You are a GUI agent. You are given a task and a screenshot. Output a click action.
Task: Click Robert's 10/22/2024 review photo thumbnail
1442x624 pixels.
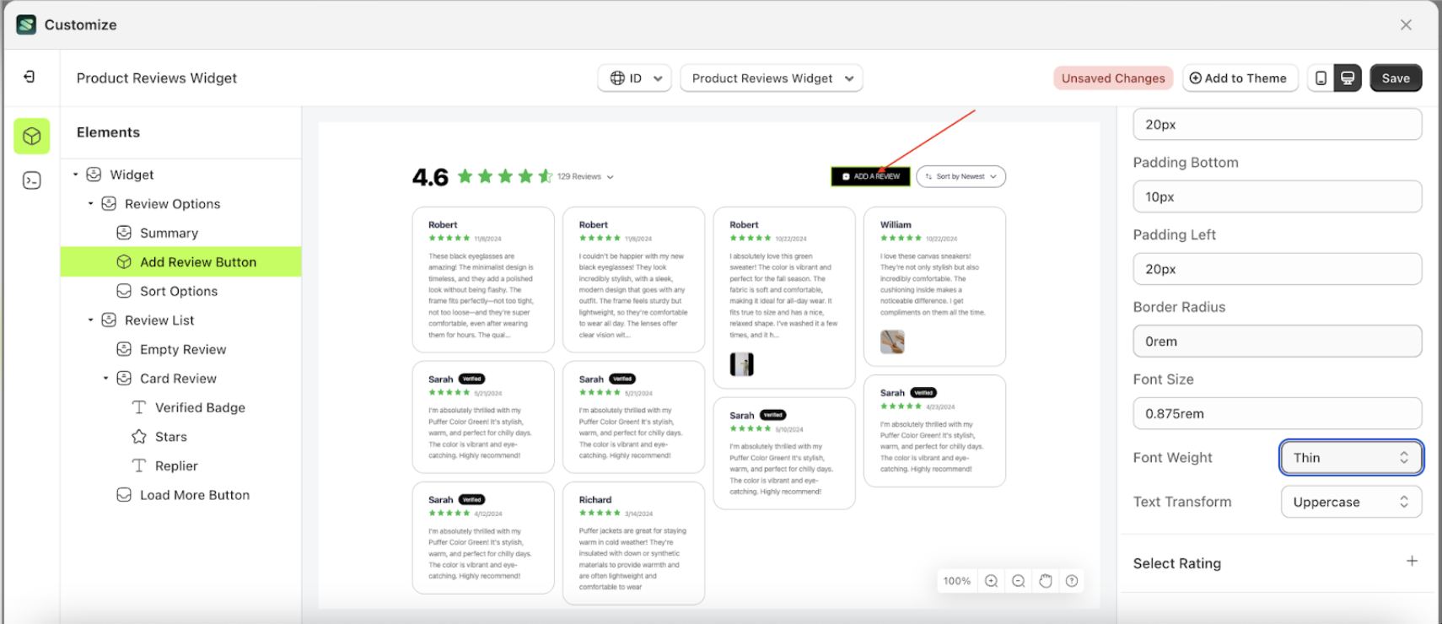[741, 364]
